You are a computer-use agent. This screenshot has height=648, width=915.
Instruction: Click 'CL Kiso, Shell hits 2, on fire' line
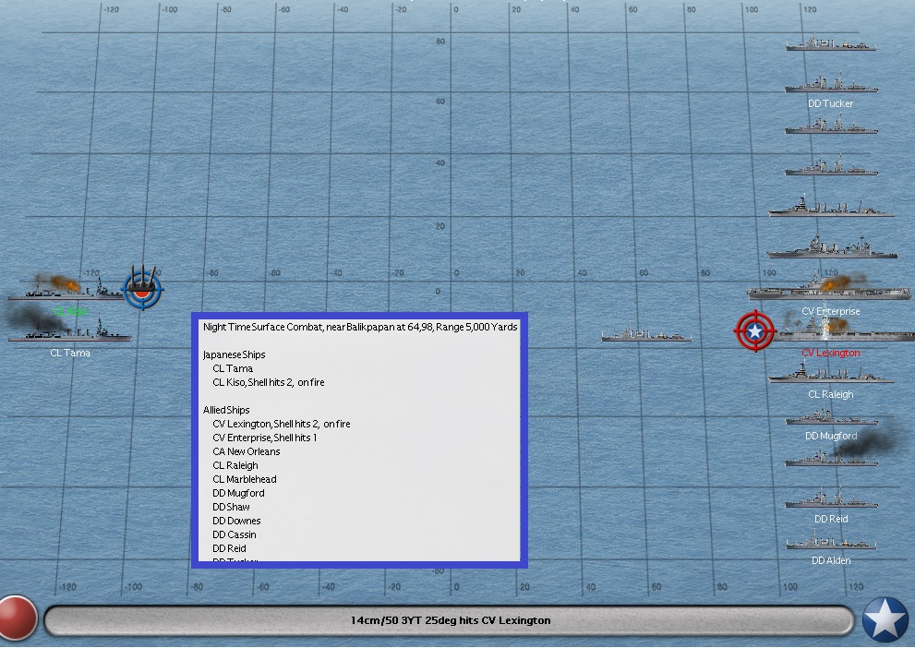pos(269,383)
